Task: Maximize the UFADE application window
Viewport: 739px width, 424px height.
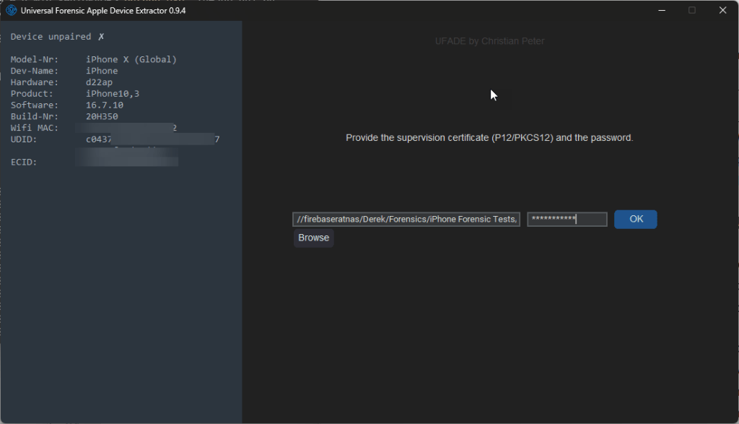Action: (x=692, y=10)
